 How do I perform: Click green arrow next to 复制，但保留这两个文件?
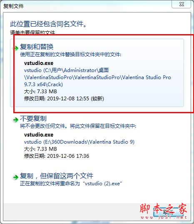[15, 177]
